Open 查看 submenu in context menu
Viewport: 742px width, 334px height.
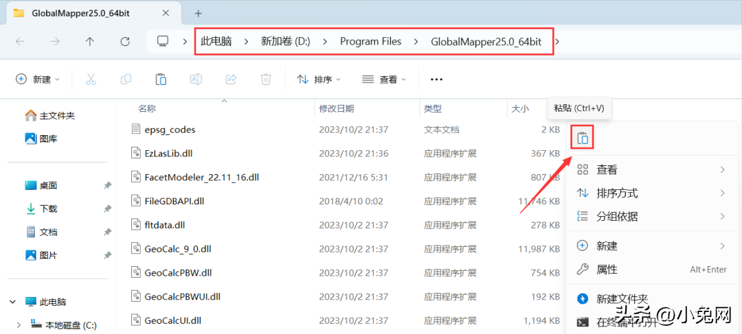click(x=651, y=169)
